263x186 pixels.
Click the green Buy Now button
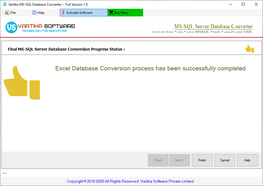tap(125, 12)
